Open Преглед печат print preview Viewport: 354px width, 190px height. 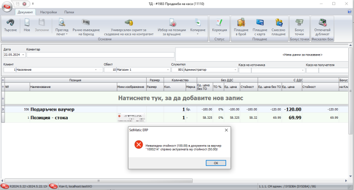pyautogui.click(x=62, y=23)
